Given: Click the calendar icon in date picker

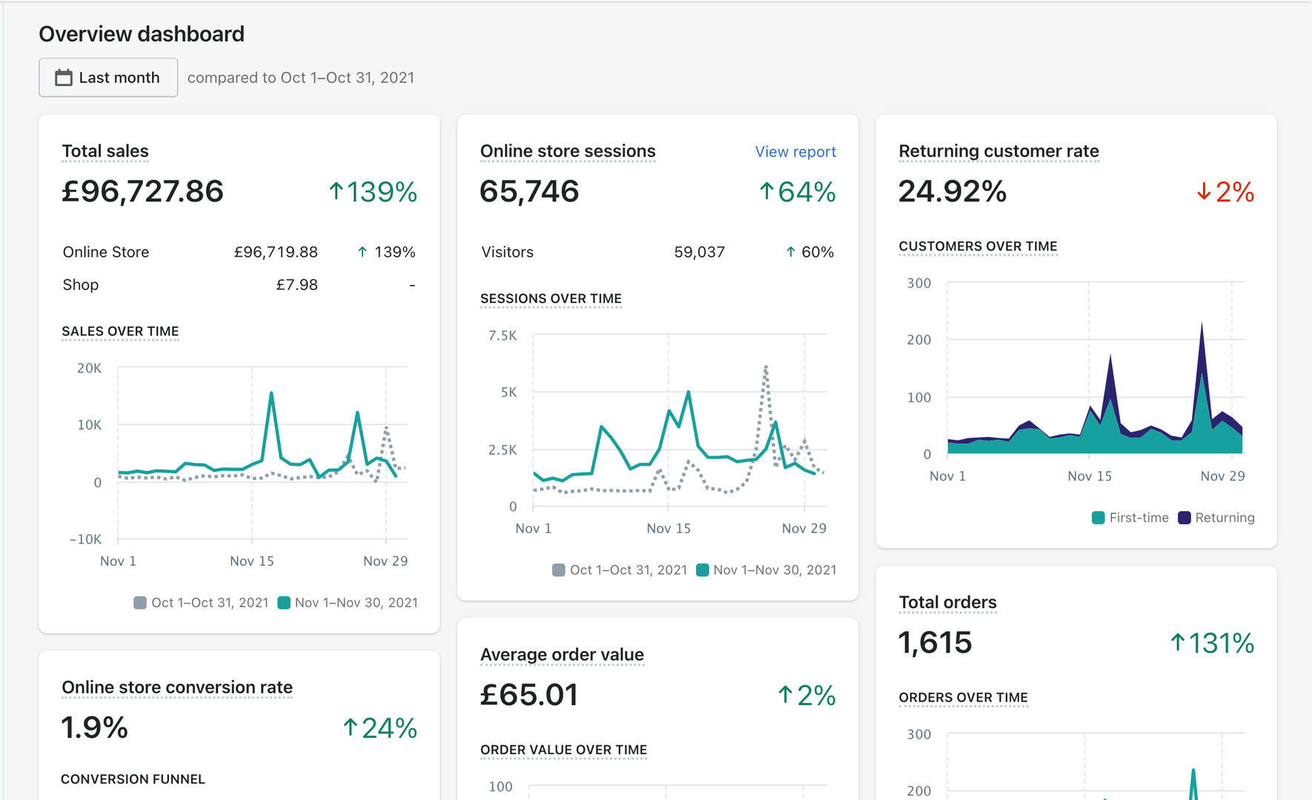Looking at the screenshot, I should [x=64, y=78].
